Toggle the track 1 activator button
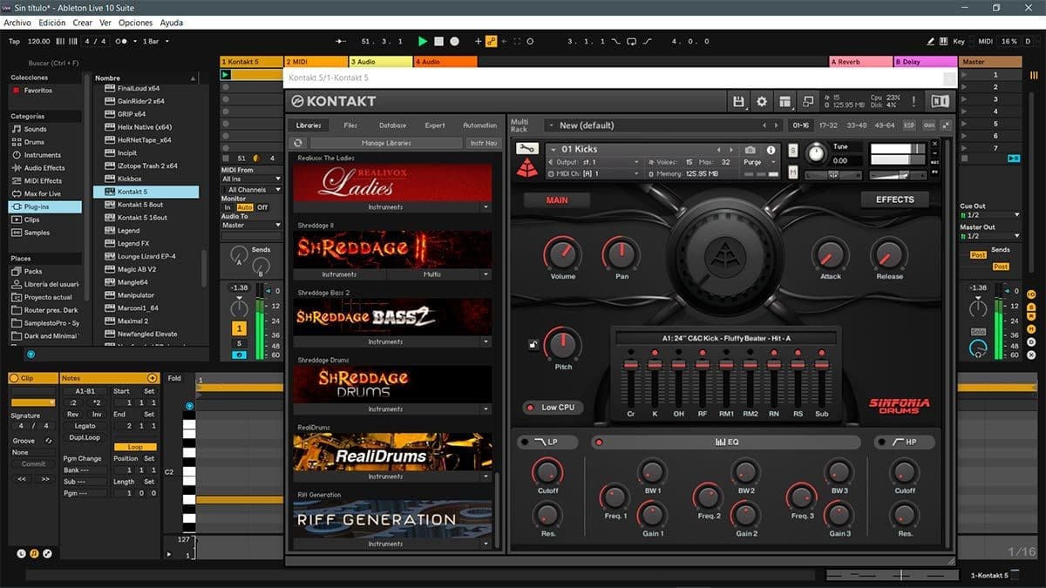This screenshot has width=1046, height=588. tap(239, 328)
